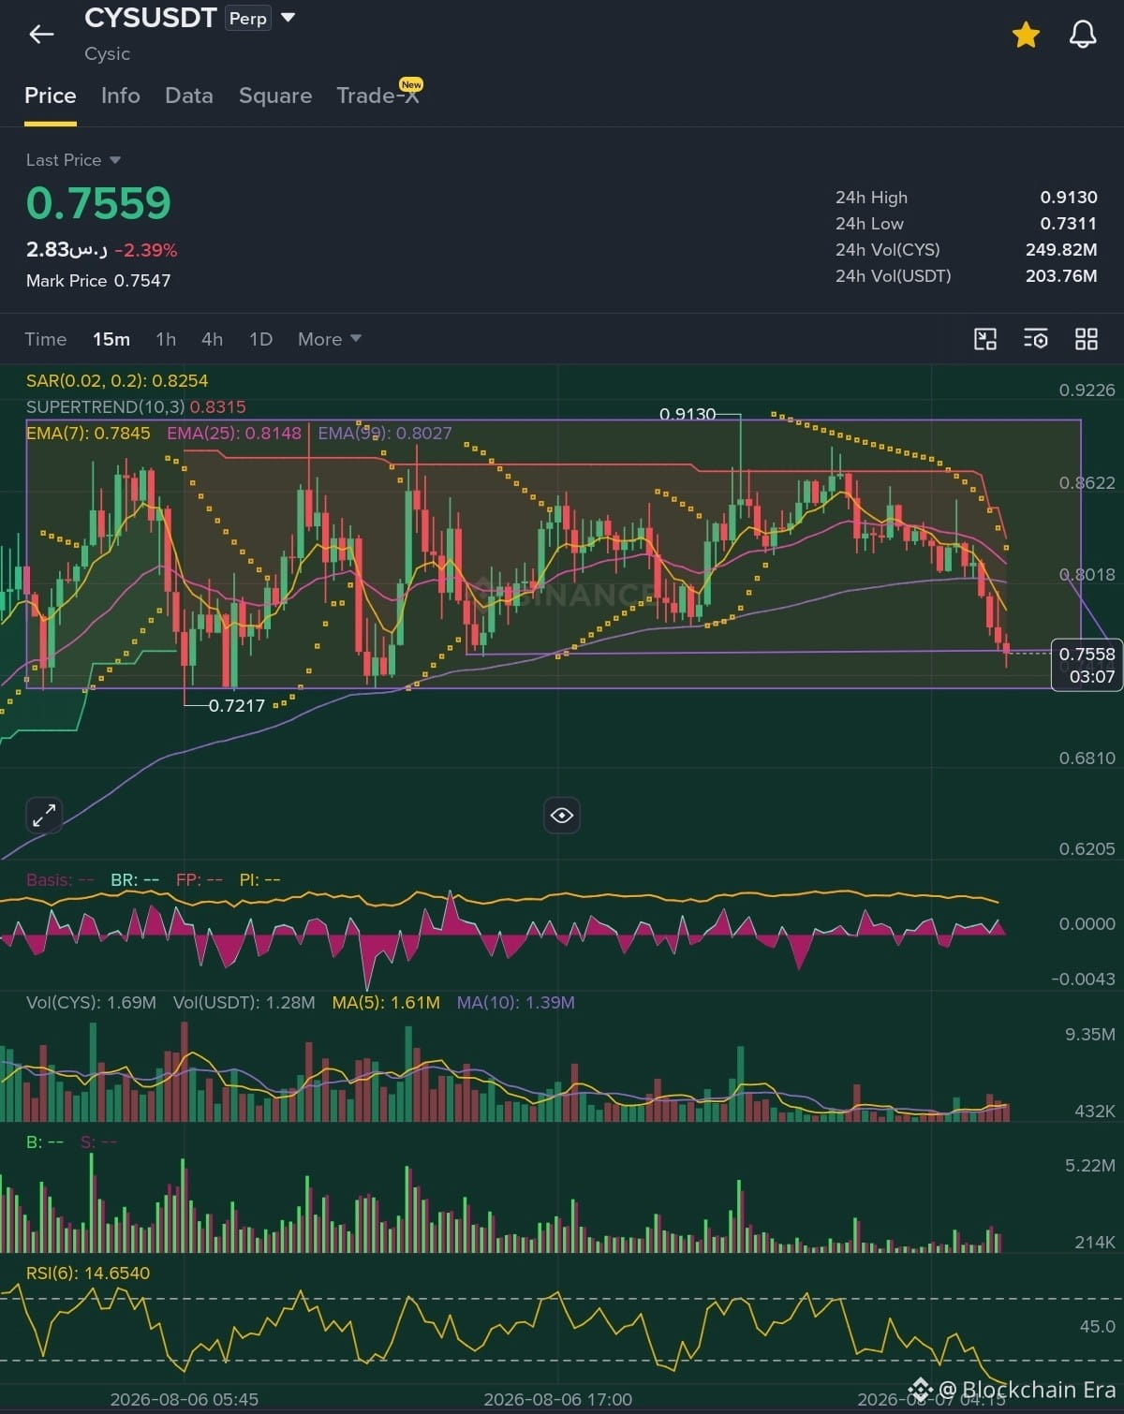The width and height of the screenshot is (1124, 1414).
Task: Tap the 2026-08-06 05:45 time axis label
Action: pyautogui.click(x=185, y=1399)
